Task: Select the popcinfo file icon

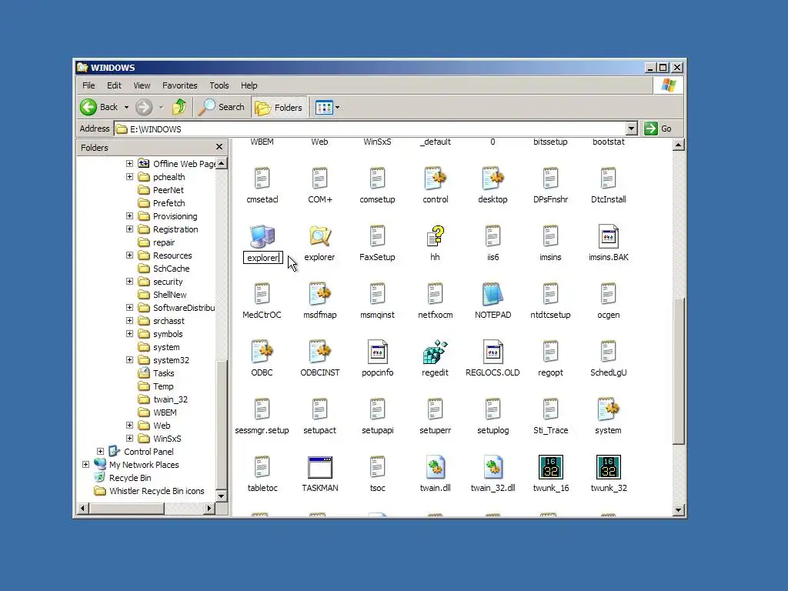Action: (377, 352)
